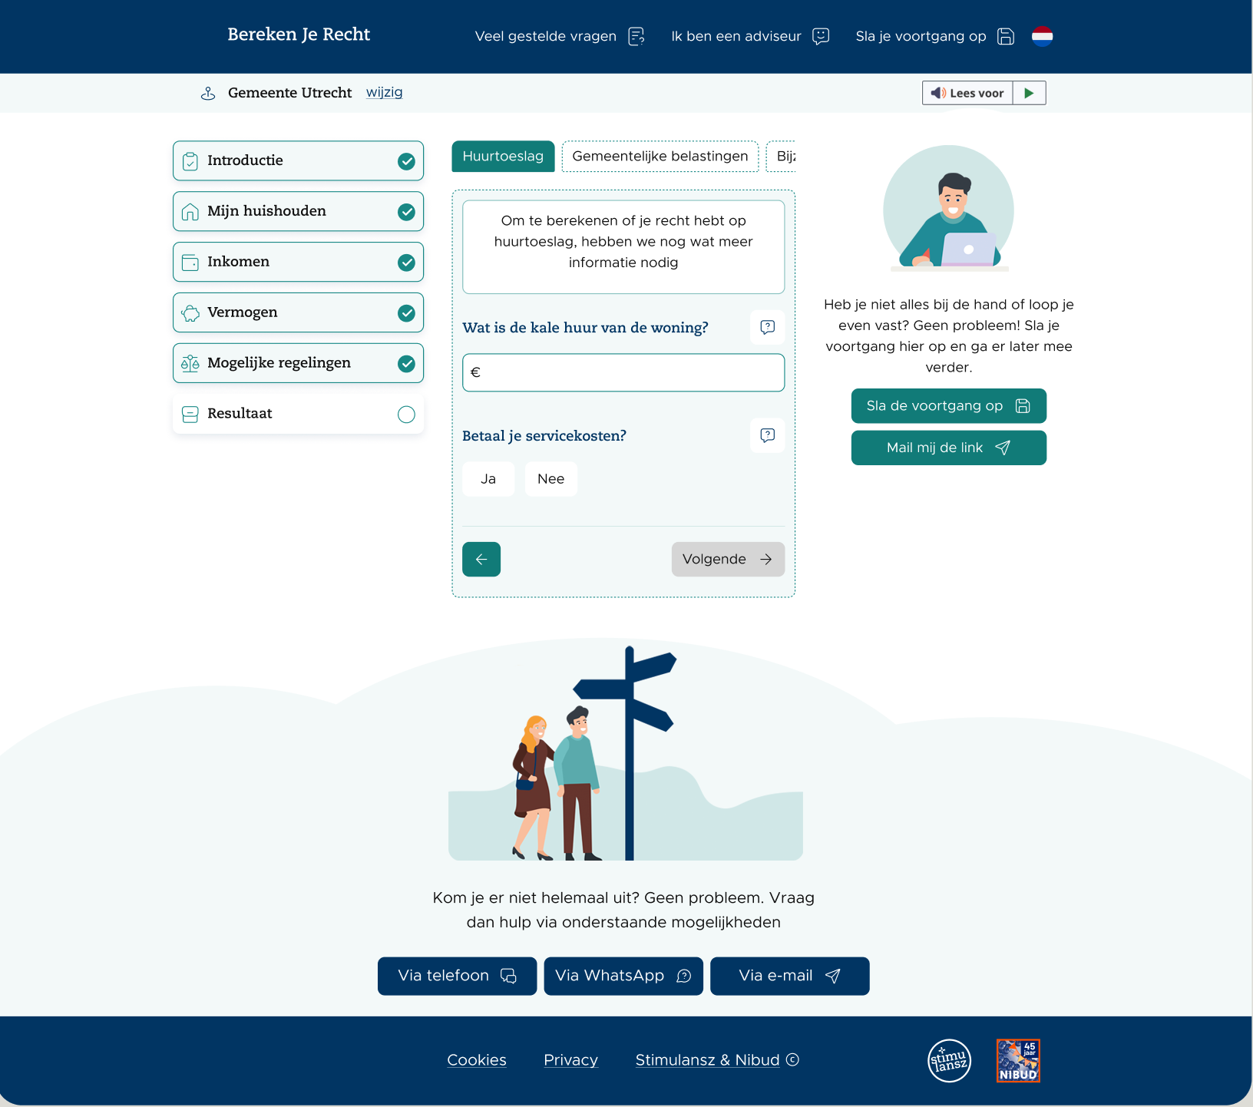Open help icon for servicekosten question
1253x1107 pixels.
pos(767,436)
